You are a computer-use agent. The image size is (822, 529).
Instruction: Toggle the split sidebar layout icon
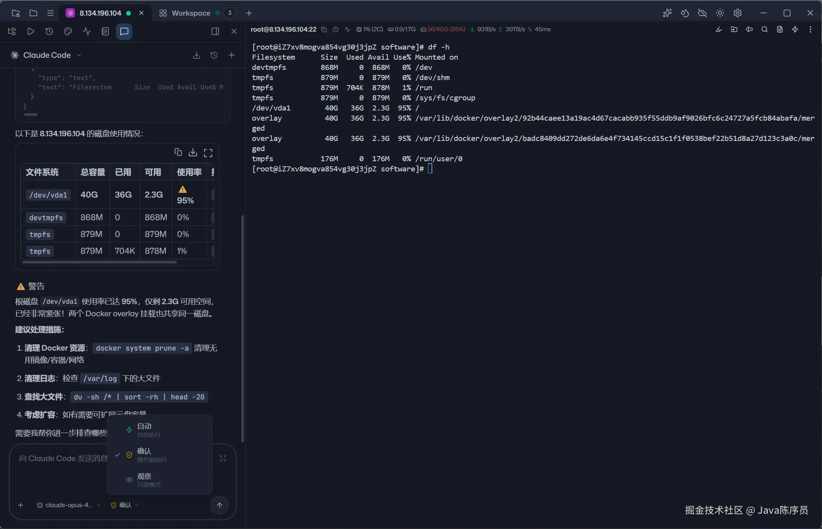(x=215, y=31)
